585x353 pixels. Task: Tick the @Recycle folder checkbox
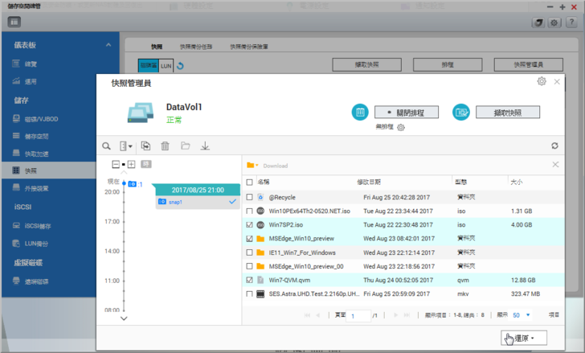pyautogui.click(x=250, y=197)
